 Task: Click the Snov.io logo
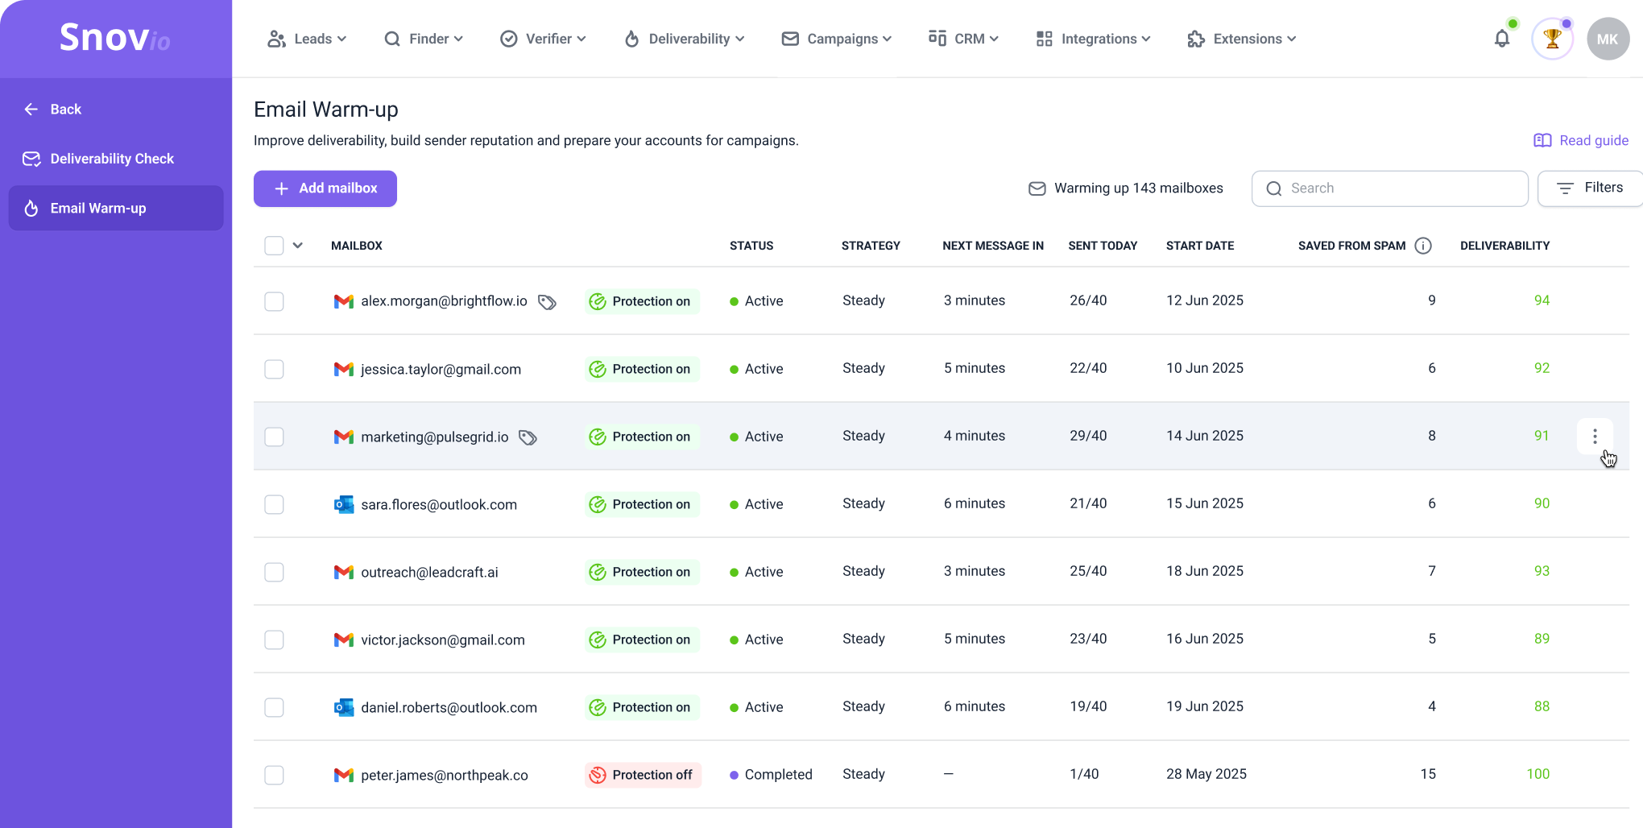pyautogui.click(x=115, y=38)
